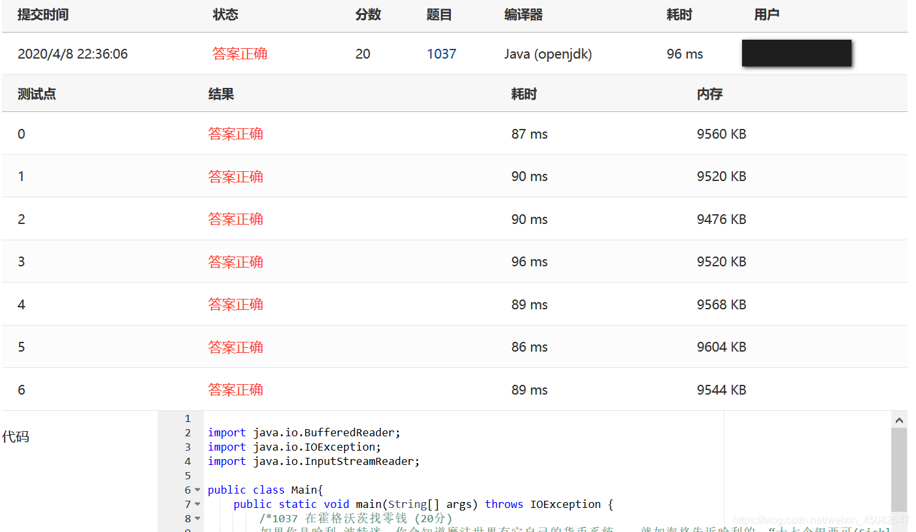916x532 pixels.
Task: Collapse code fold arrow at line 8
Action: pos(197,518)
